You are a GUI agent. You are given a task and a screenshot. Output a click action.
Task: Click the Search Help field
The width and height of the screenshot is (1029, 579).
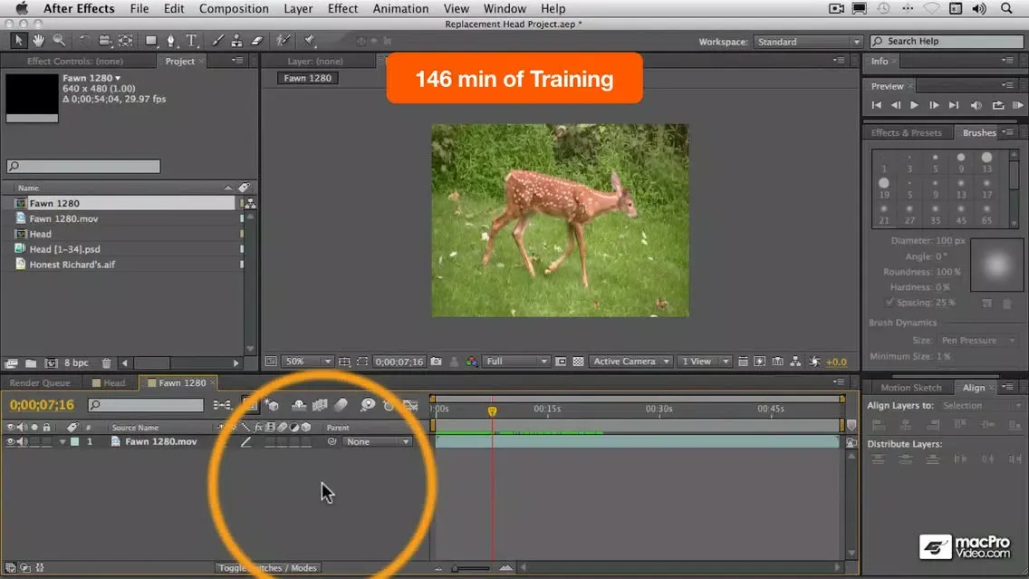tap(948, 42)
